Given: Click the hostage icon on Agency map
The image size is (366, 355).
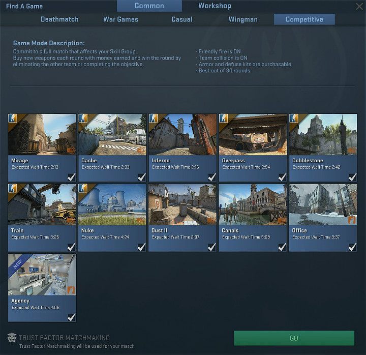Looking at the screenshot, I should point(70,290).
